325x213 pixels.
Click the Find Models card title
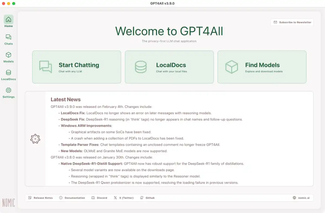262,65
